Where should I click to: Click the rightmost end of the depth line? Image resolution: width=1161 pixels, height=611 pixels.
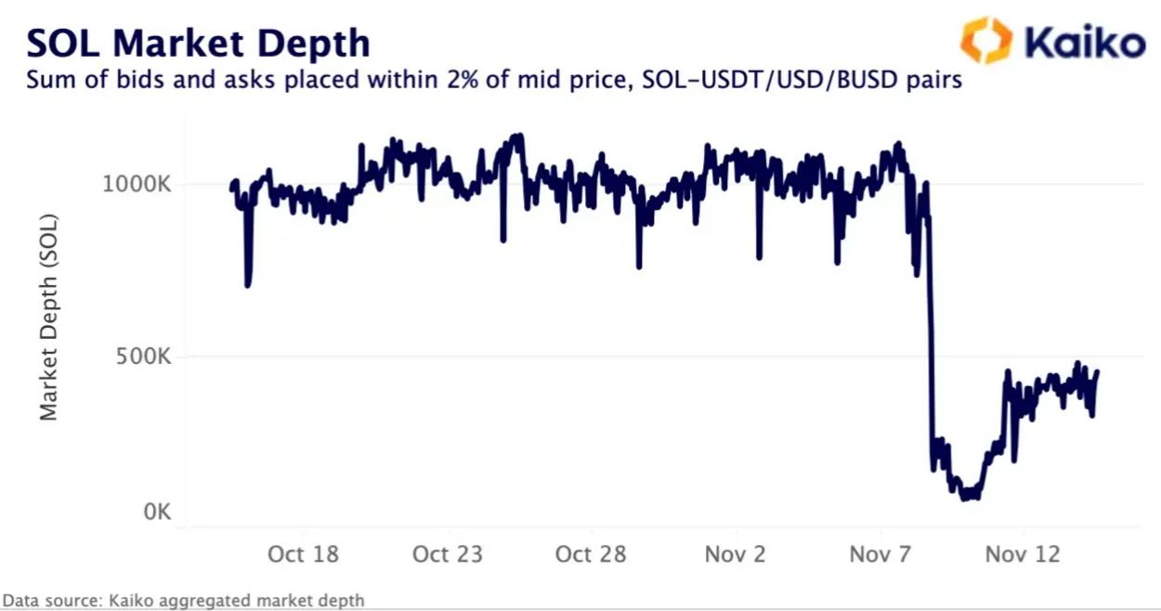[1097, 372]
